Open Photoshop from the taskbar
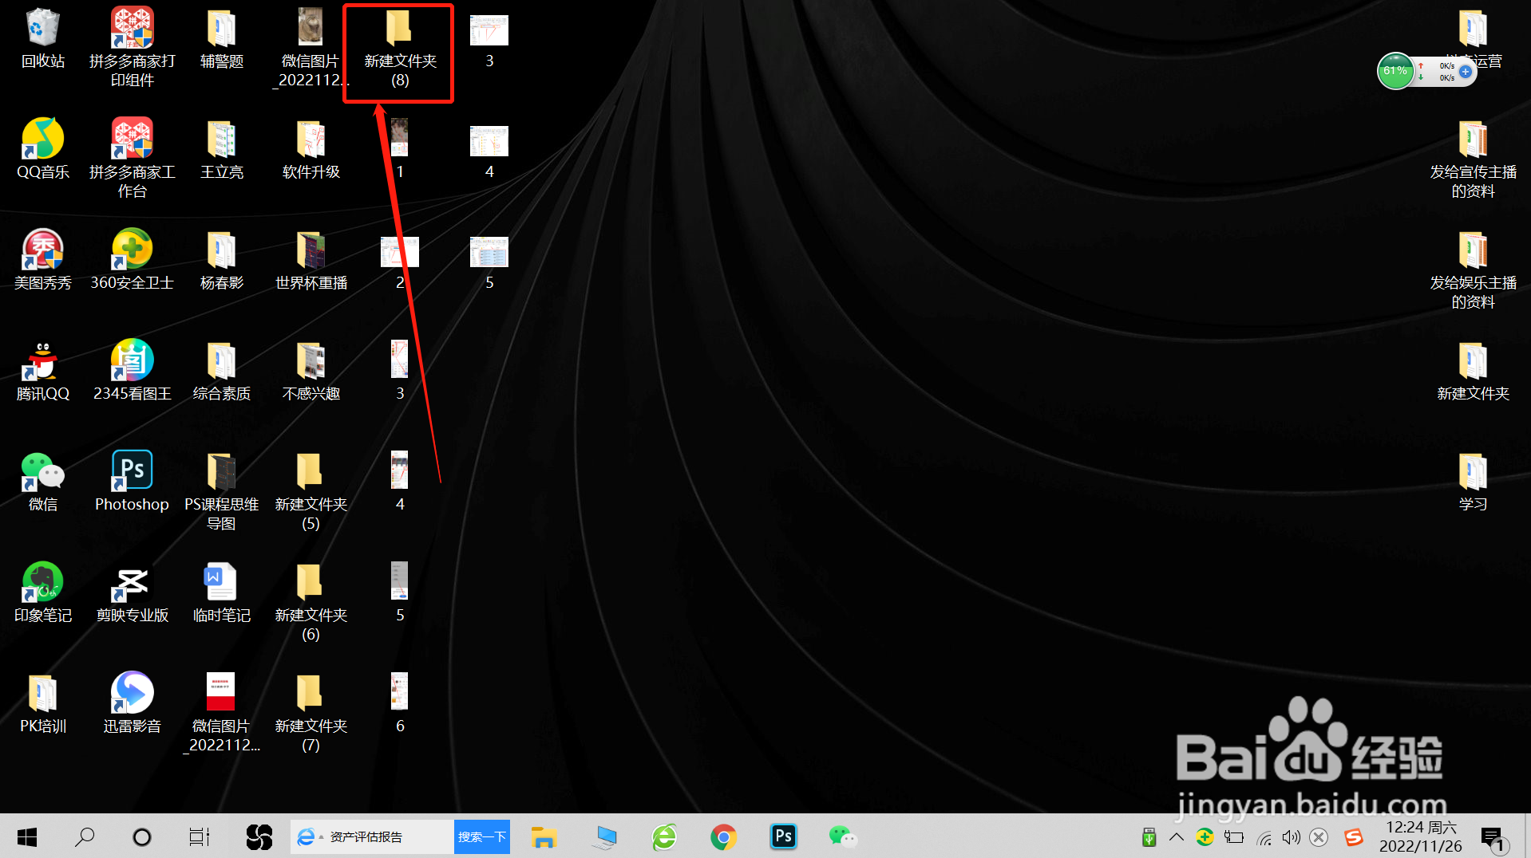This screenshot has width=1531, height=858. coord(784,836)
